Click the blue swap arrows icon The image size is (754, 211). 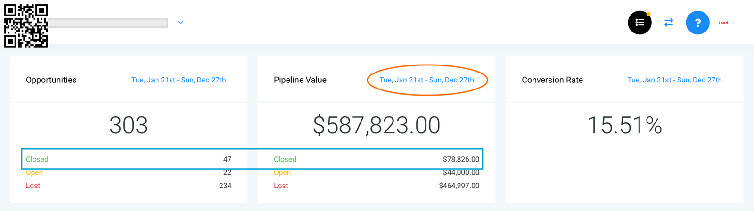669,23
